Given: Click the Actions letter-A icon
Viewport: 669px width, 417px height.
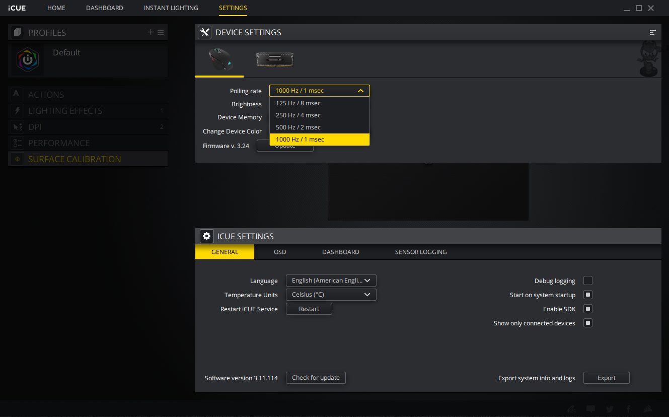Looking at the screenshot, I should point(17,94).
